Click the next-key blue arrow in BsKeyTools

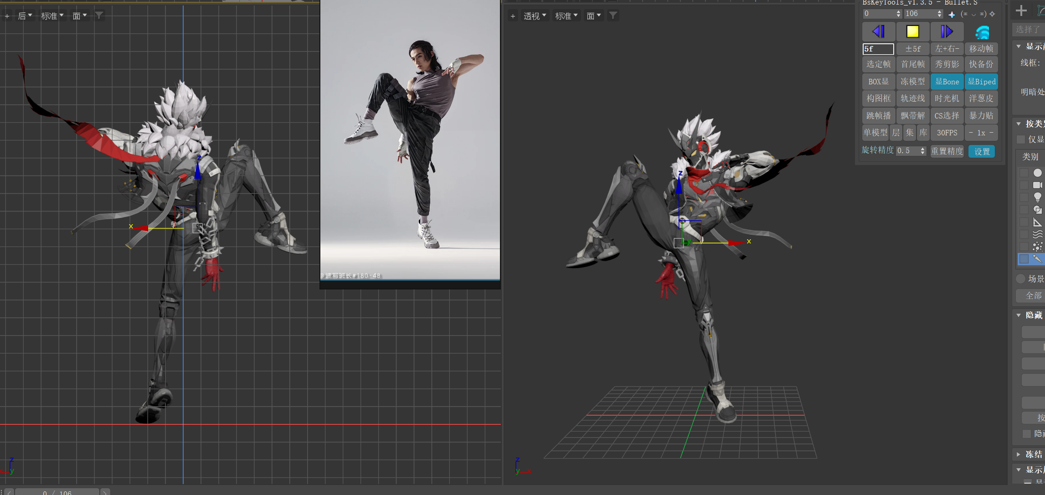[947, 31]
